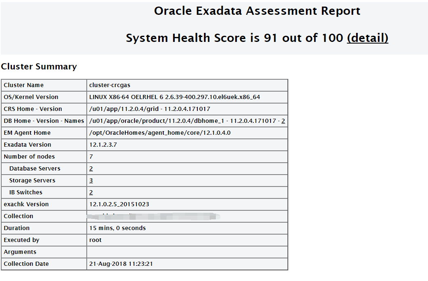Click the "EM Agent Home" label
This screenshot has height=281, width=428.
[27, 133]
